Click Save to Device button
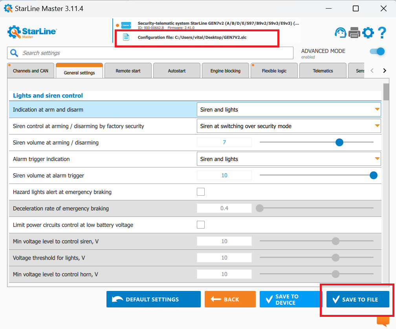Viewport: 396px width, 329px height. point(290,299)
